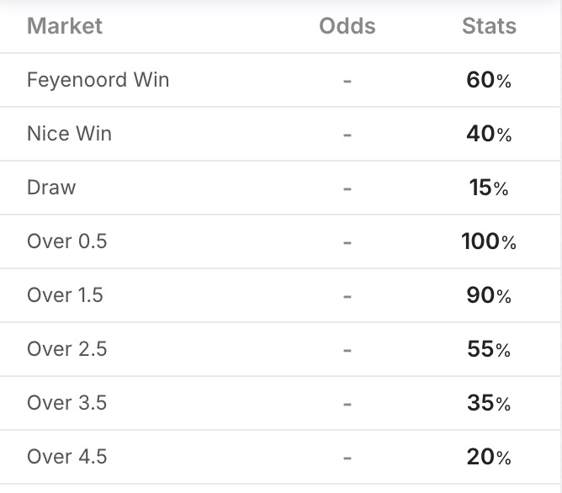This screenshot has width=562, height=493.
Task: Pick the Over 3.5 market label
Action: [67, 403]
